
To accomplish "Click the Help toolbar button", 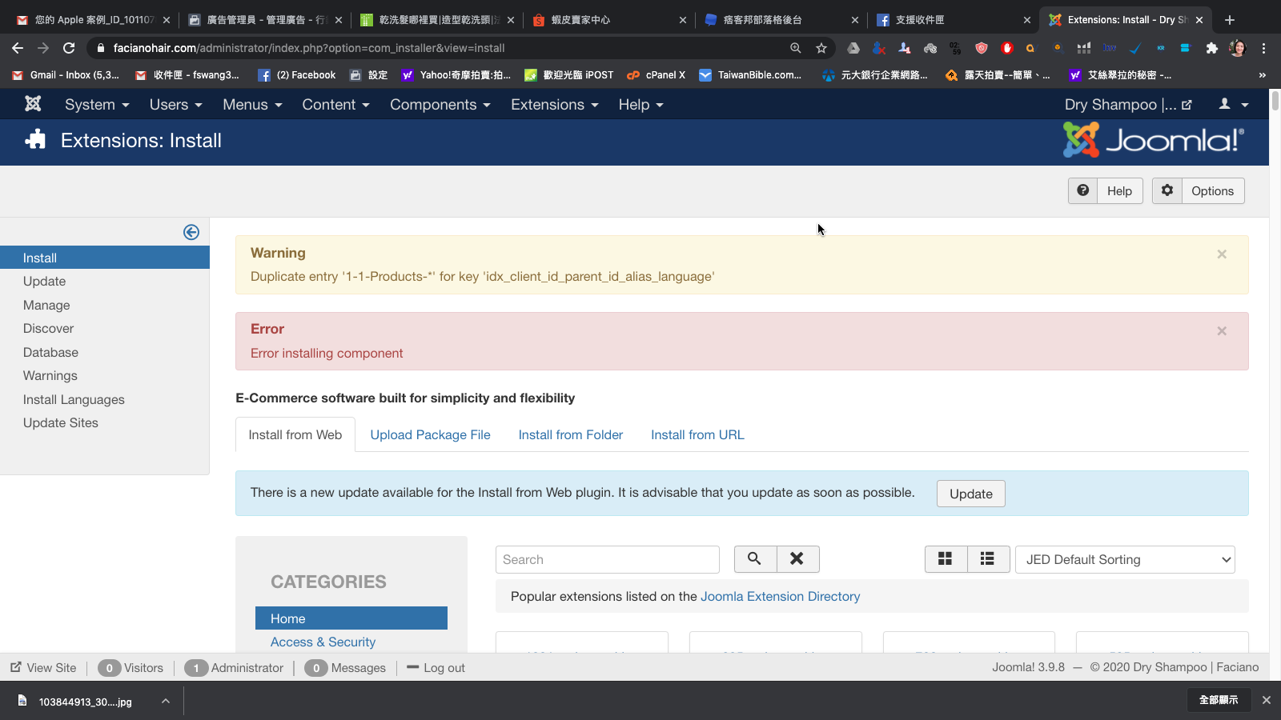I will (1106, 190).
